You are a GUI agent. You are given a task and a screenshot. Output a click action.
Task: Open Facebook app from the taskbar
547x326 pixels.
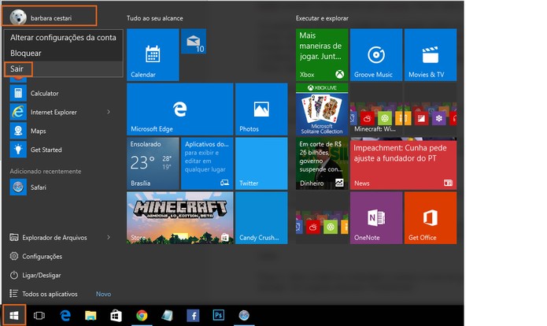(x=193, y=316)
